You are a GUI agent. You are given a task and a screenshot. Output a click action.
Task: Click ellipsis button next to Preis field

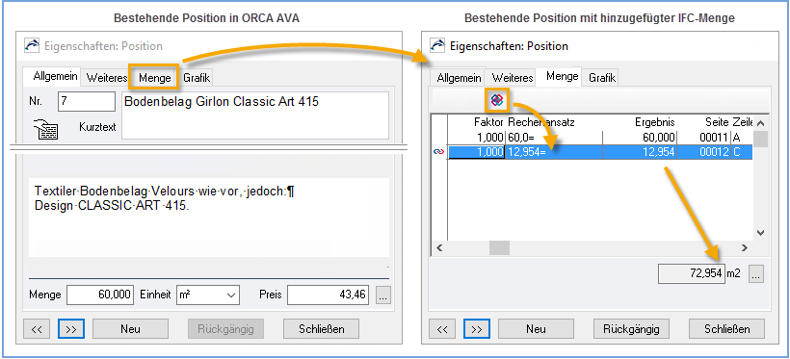pos(382,295)
